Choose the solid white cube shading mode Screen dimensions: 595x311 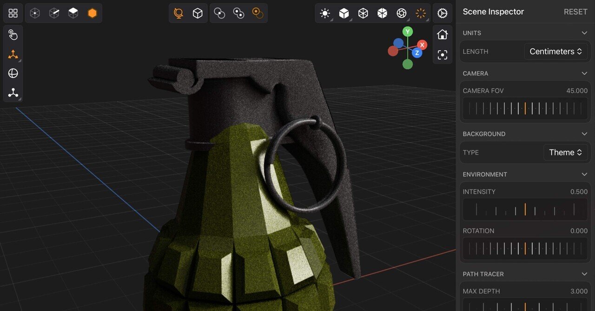click(344, 13)
